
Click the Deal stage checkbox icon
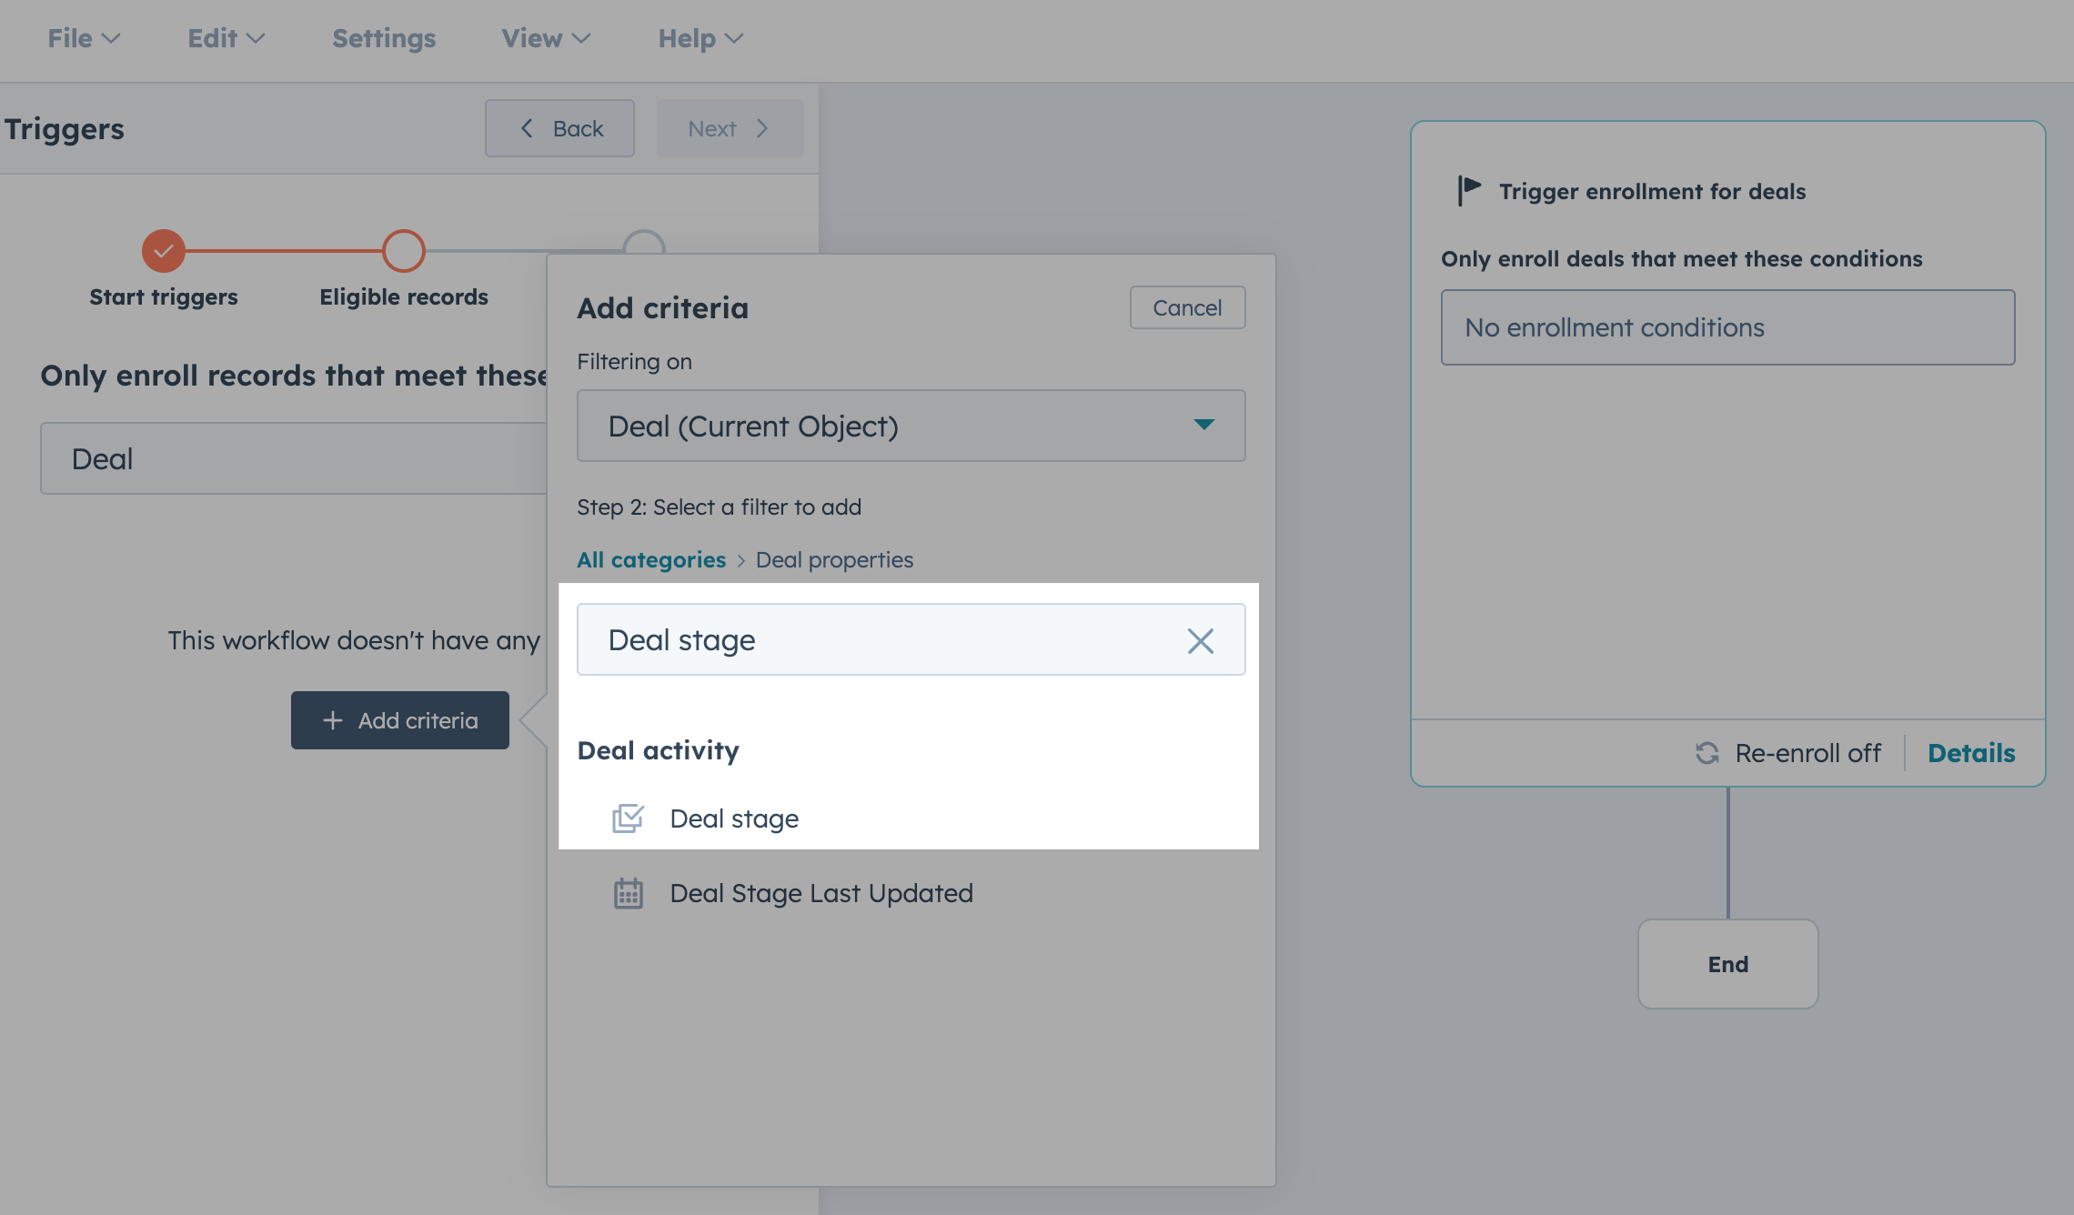(x=628, y=818)
